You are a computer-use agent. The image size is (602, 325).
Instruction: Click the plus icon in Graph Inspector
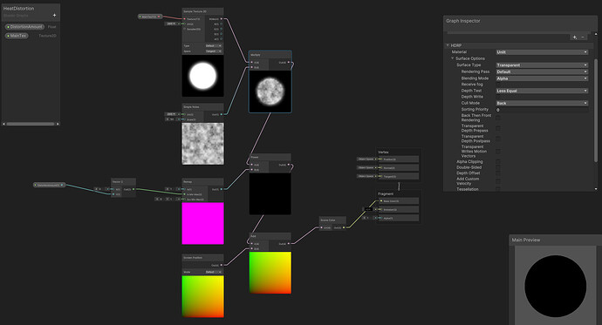tap(575, 37)
